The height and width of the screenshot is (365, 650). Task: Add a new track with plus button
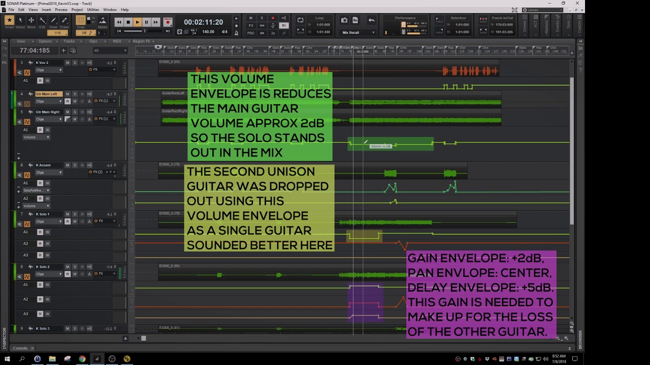pos(63,51)
